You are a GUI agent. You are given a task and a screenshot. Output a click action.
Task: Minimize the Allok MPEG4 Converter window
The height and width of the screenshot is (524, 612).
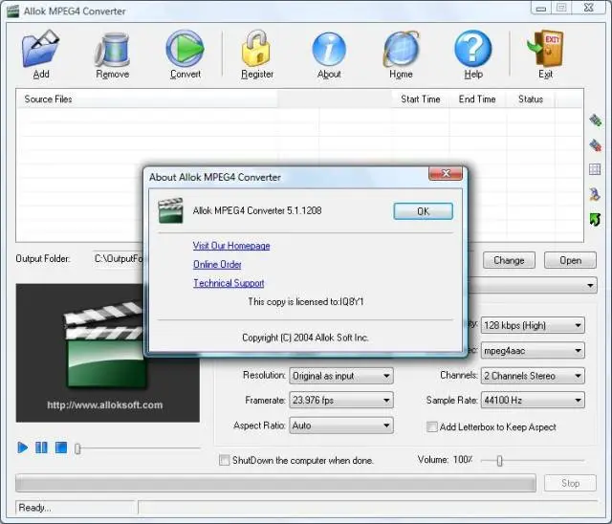(541, 8)
